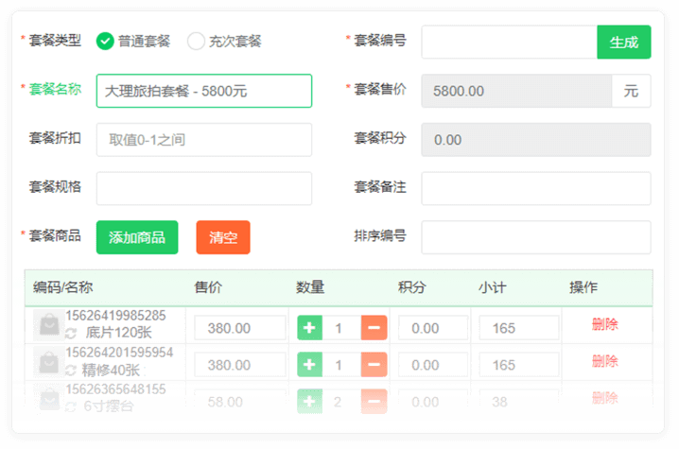
Task: Delete the 精修40张 row with 删除
Action: 605,361
